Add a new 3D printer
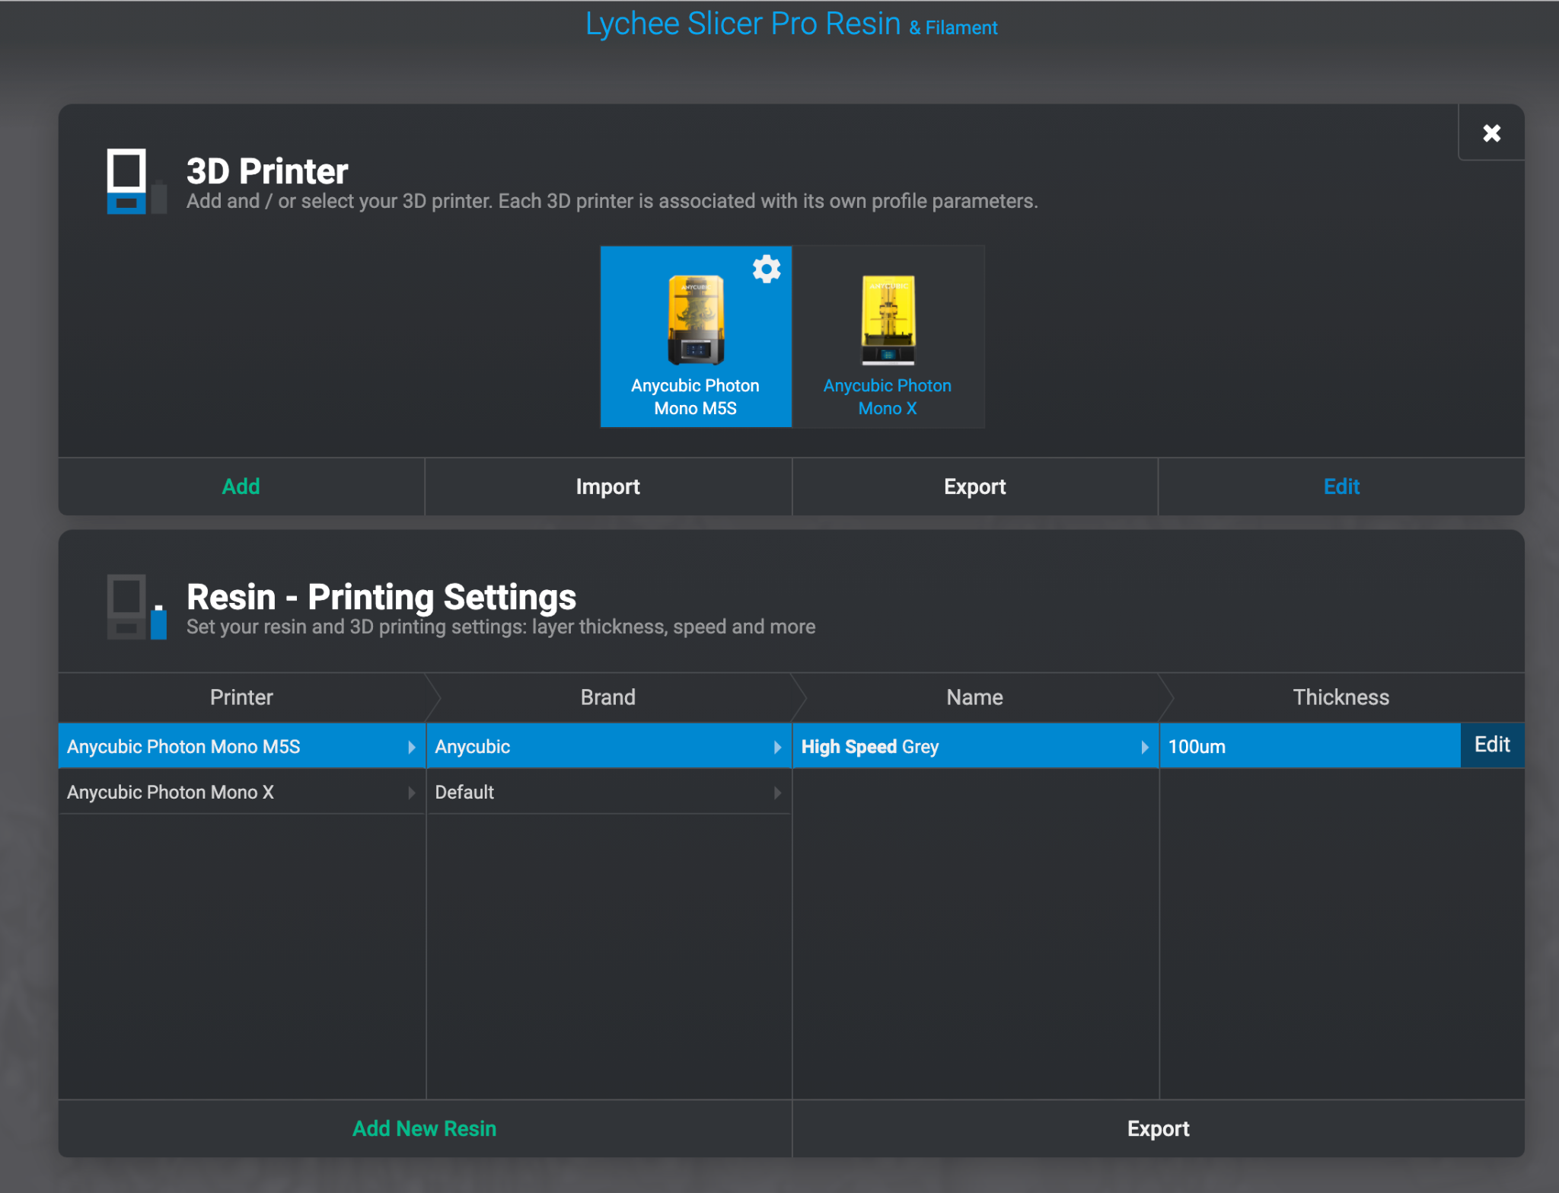The height and width of the screenshot is (1193, 1559). coord(241,486)
